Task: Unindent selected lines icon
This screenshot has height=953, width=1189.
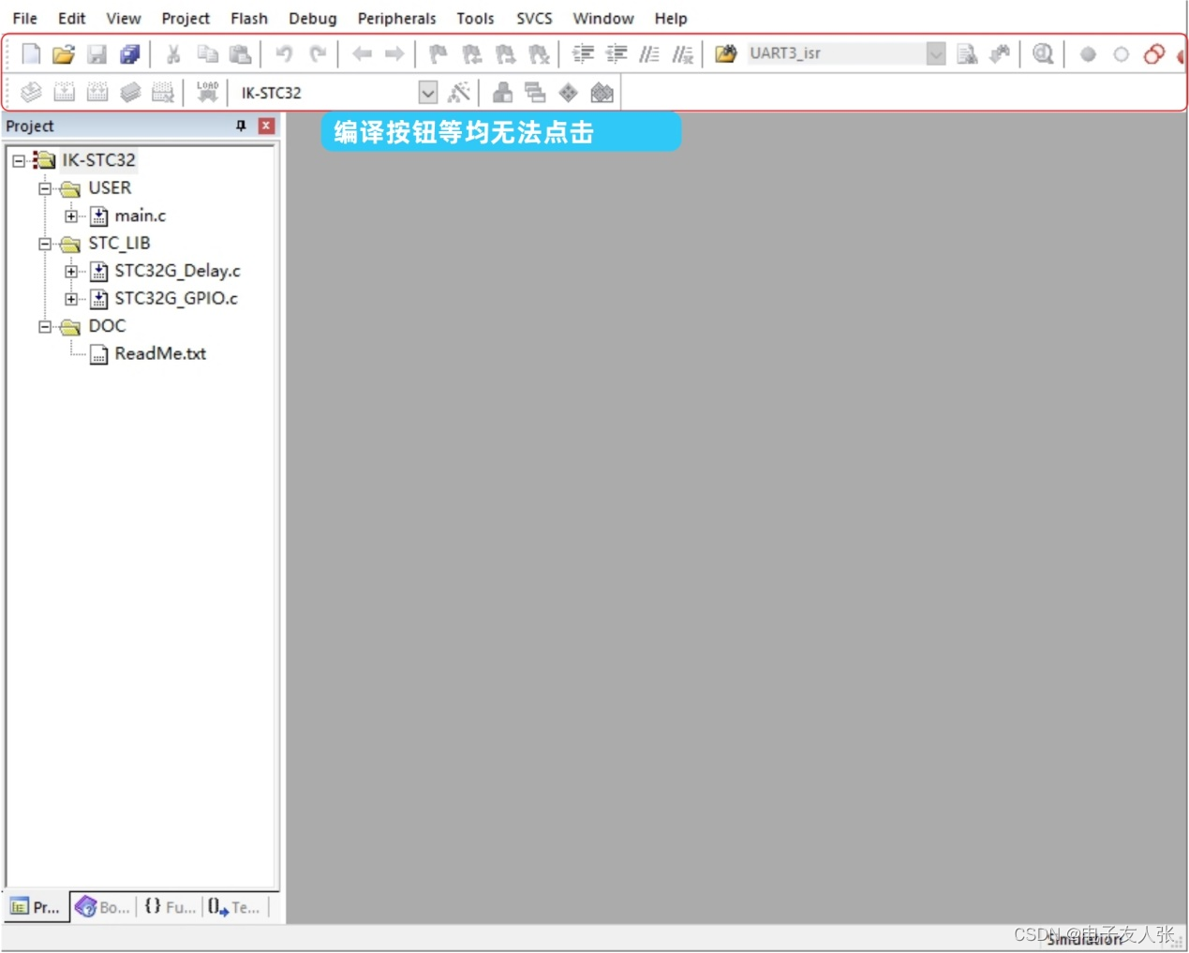Action: tap(617, 54)
